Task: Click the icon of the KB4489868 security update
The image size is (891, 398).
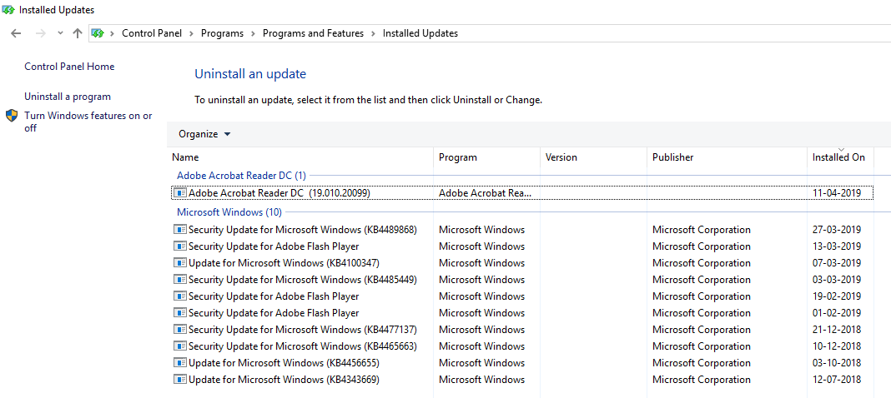Action: tap(180, 230)
